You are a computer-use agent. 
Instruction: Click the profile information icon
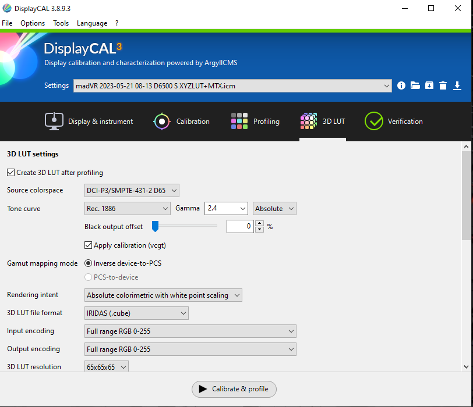[401, 85]
